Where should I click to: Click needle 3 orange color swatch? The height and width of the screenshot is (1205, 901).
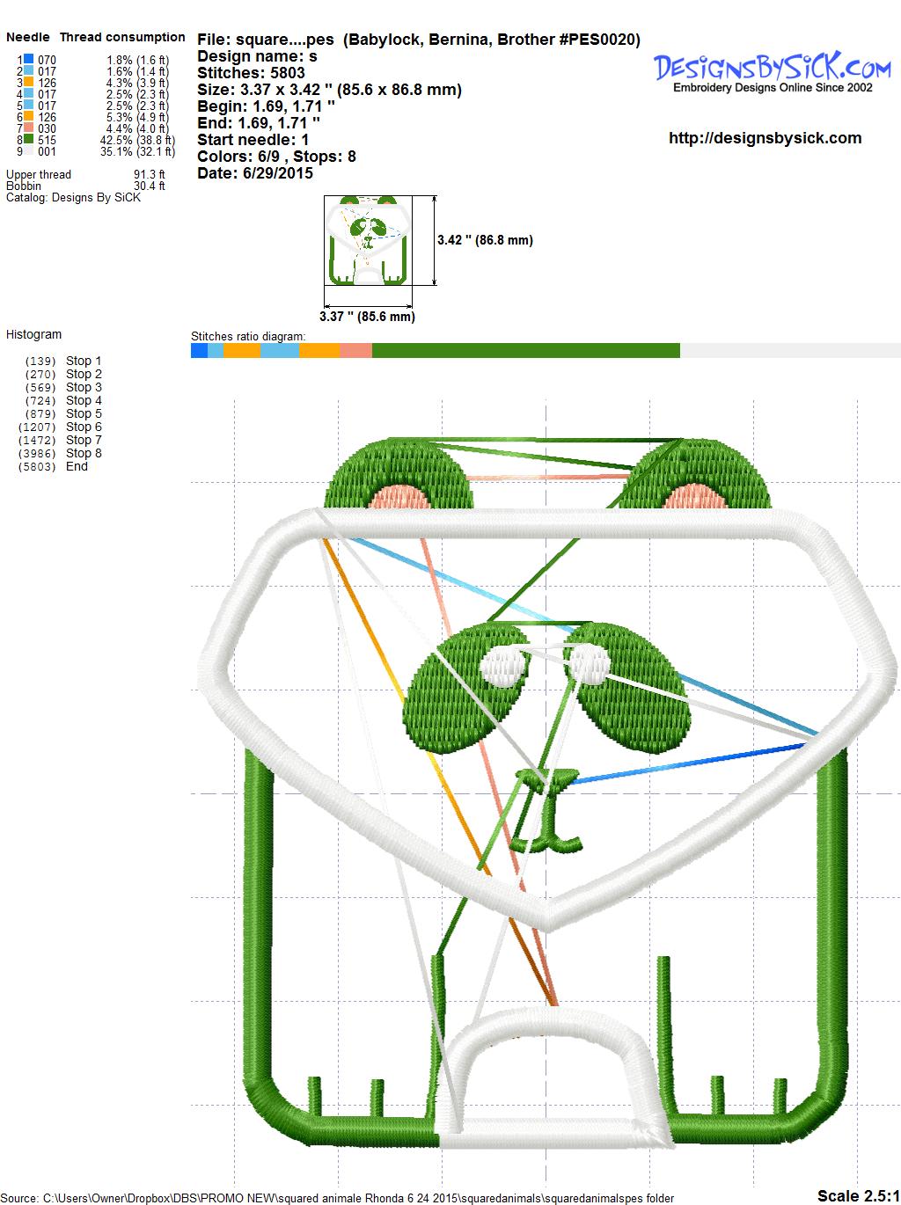pyautogui.click(x=29, y=83)
